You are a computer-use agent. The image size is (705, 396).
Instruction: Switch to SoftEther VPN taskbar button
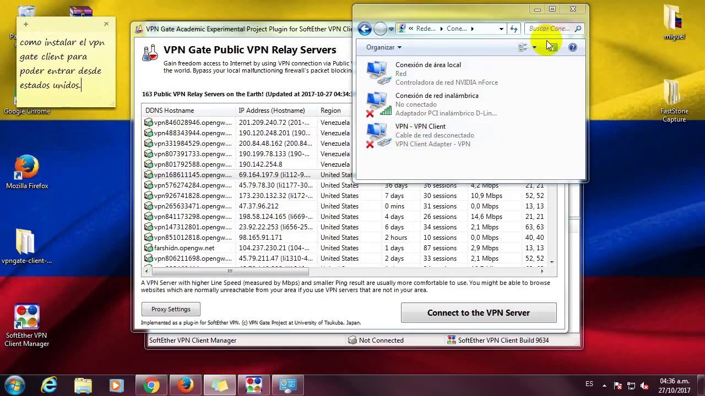[x=254, y=385]
